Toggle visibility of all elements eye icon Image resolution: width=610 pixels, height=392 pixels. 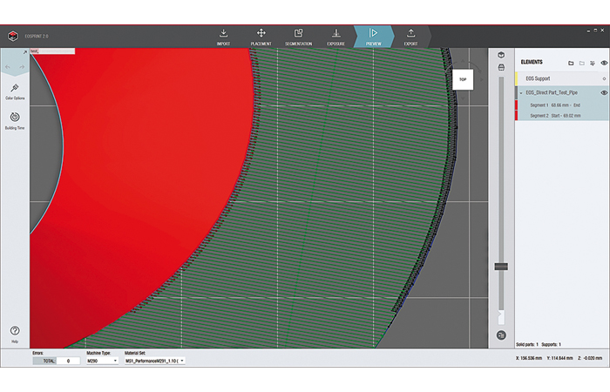pos(604,63)
